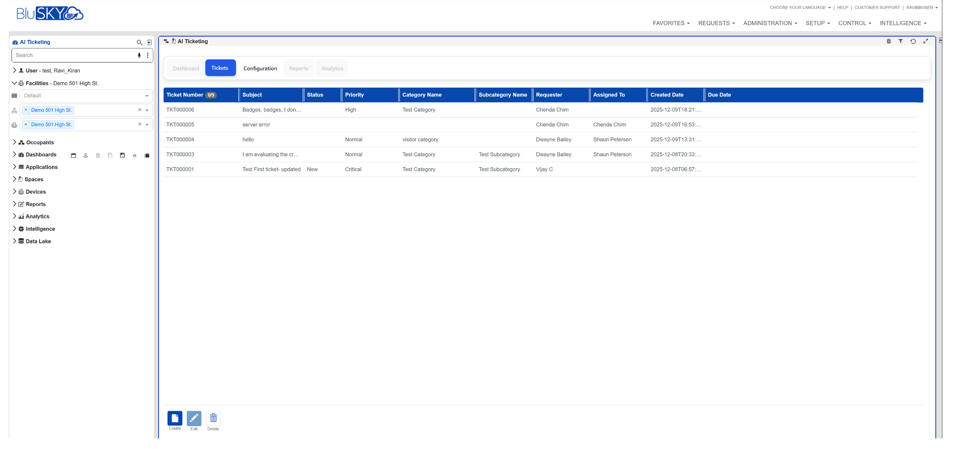Collapse the Facilities tree section
The image size is (956, 449).
tap(15, 83)
